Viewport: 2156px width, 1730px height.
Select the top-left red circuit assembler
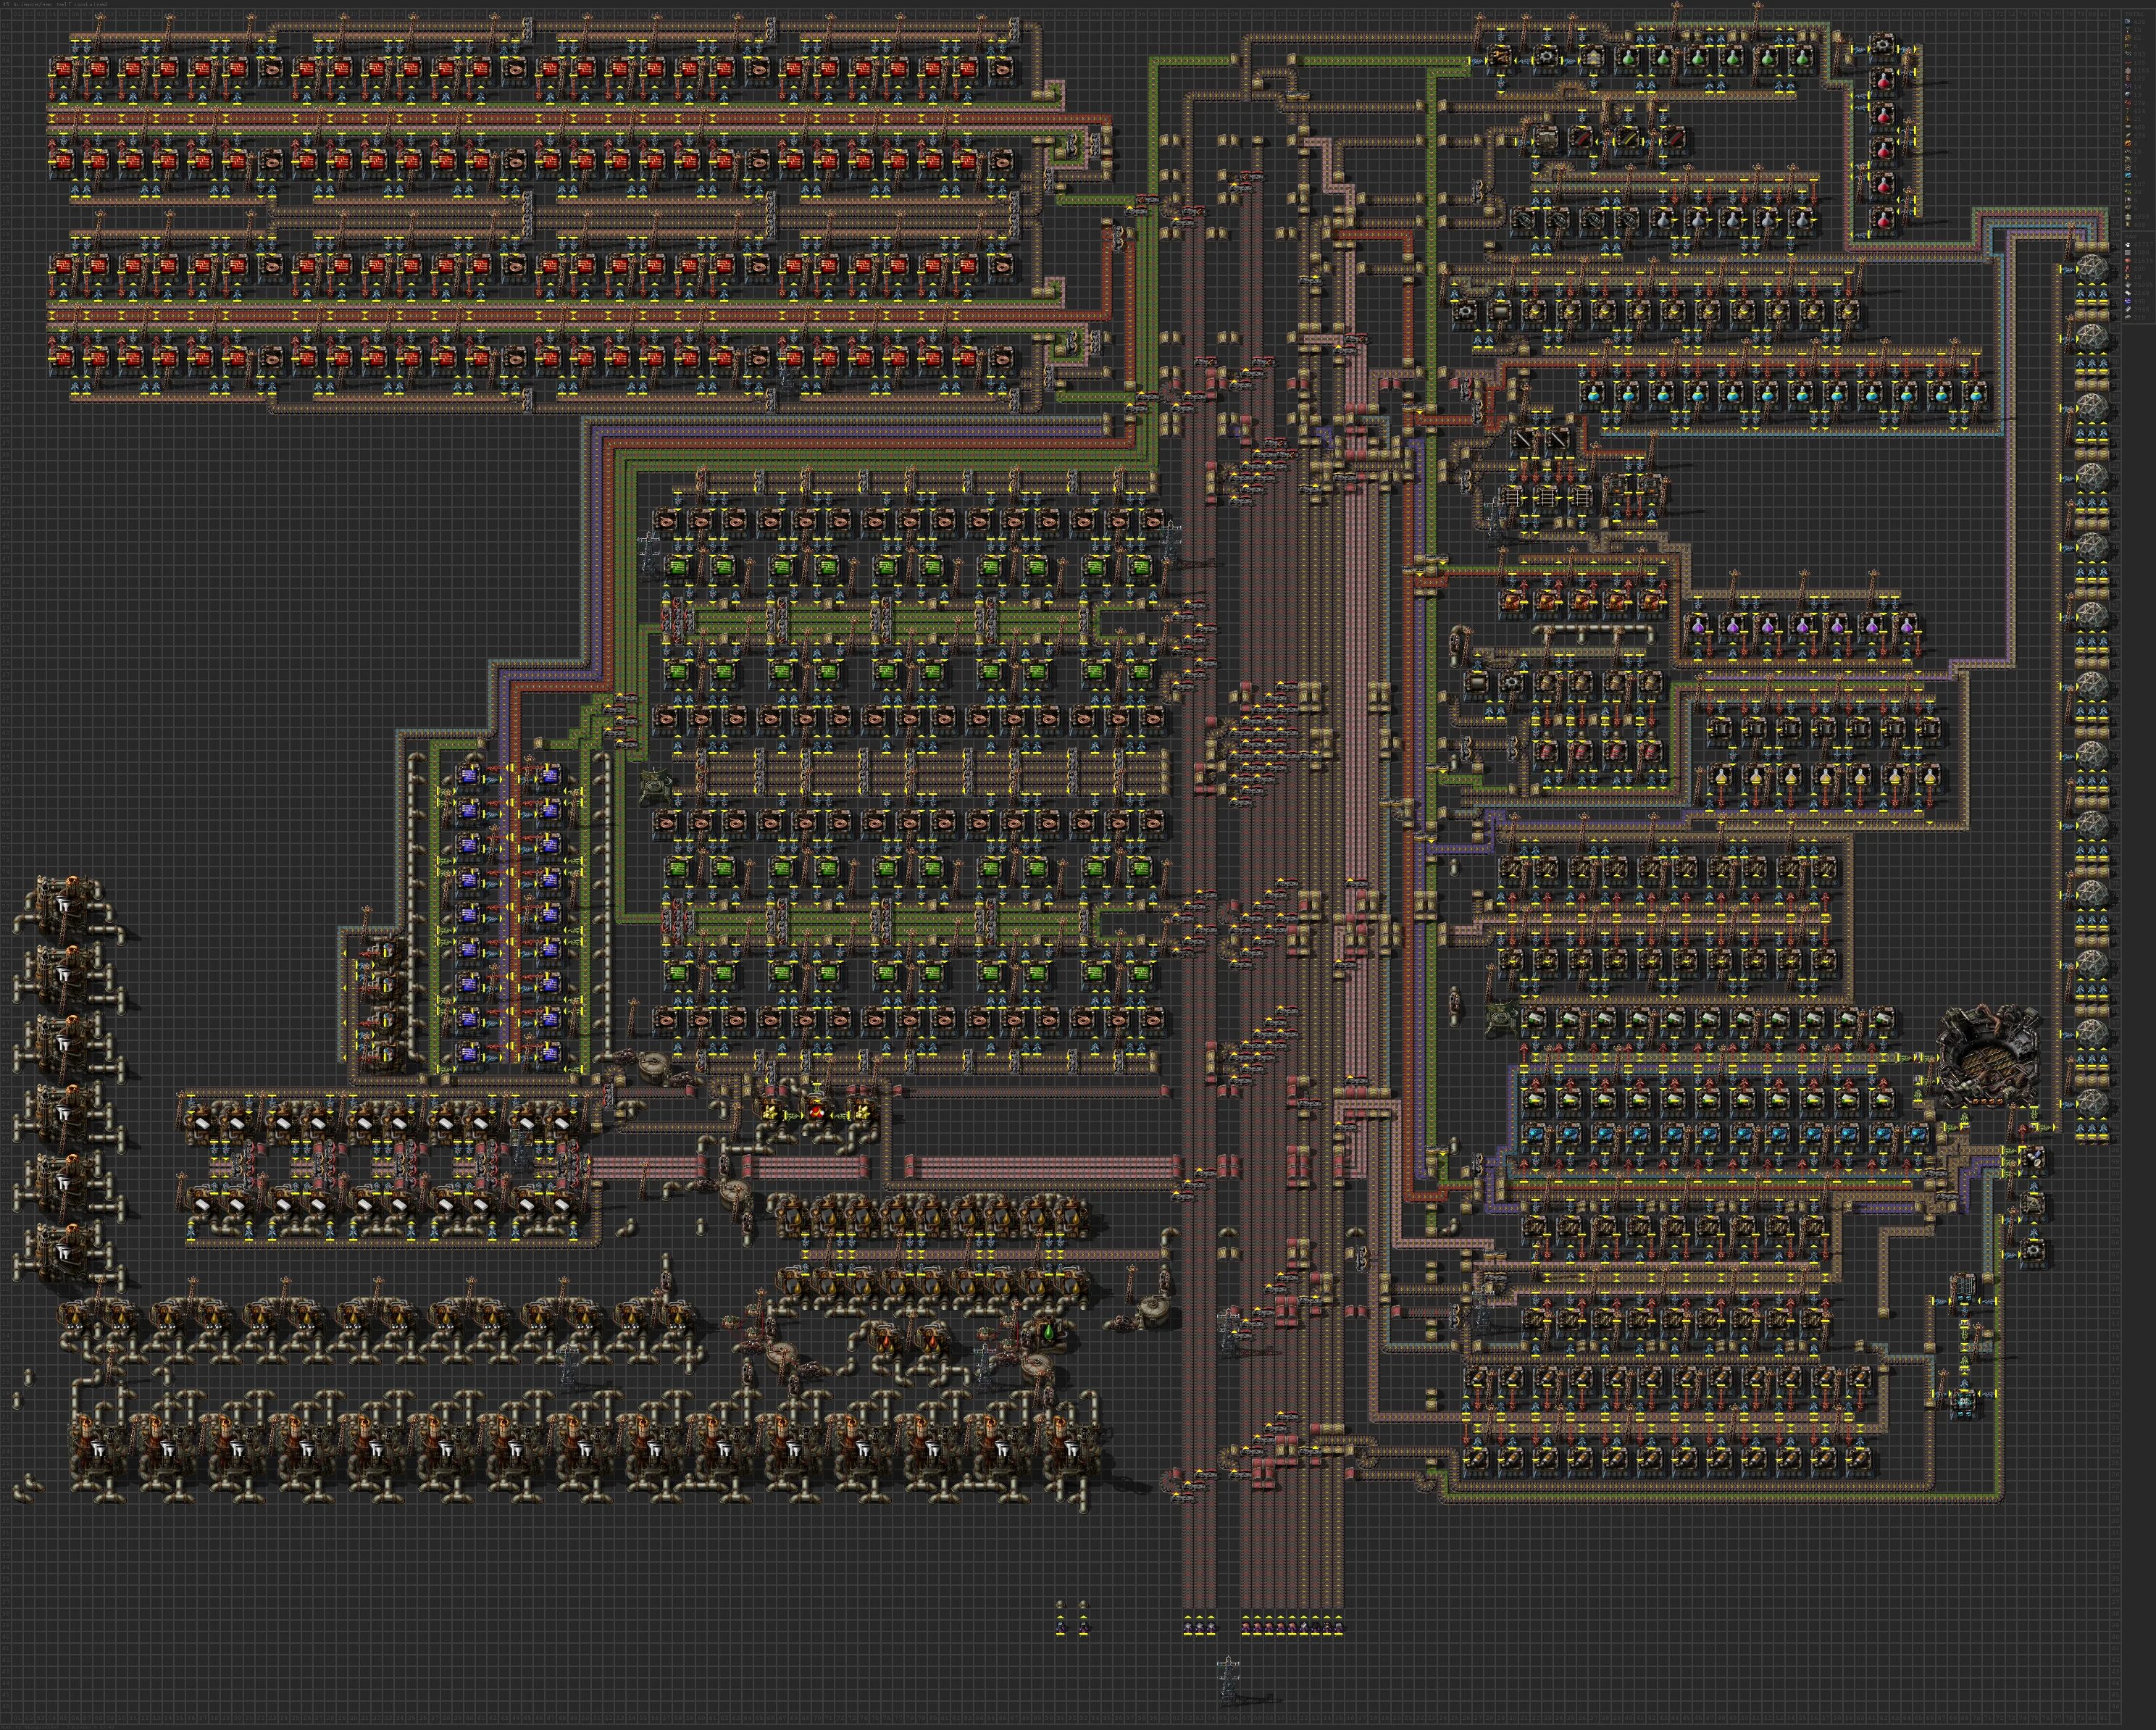tap(63, 71)
